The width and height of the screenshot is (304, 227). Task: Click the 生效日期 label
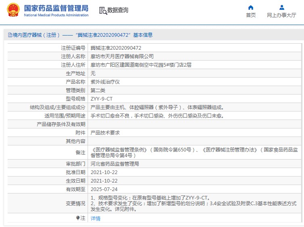[75, 181]
